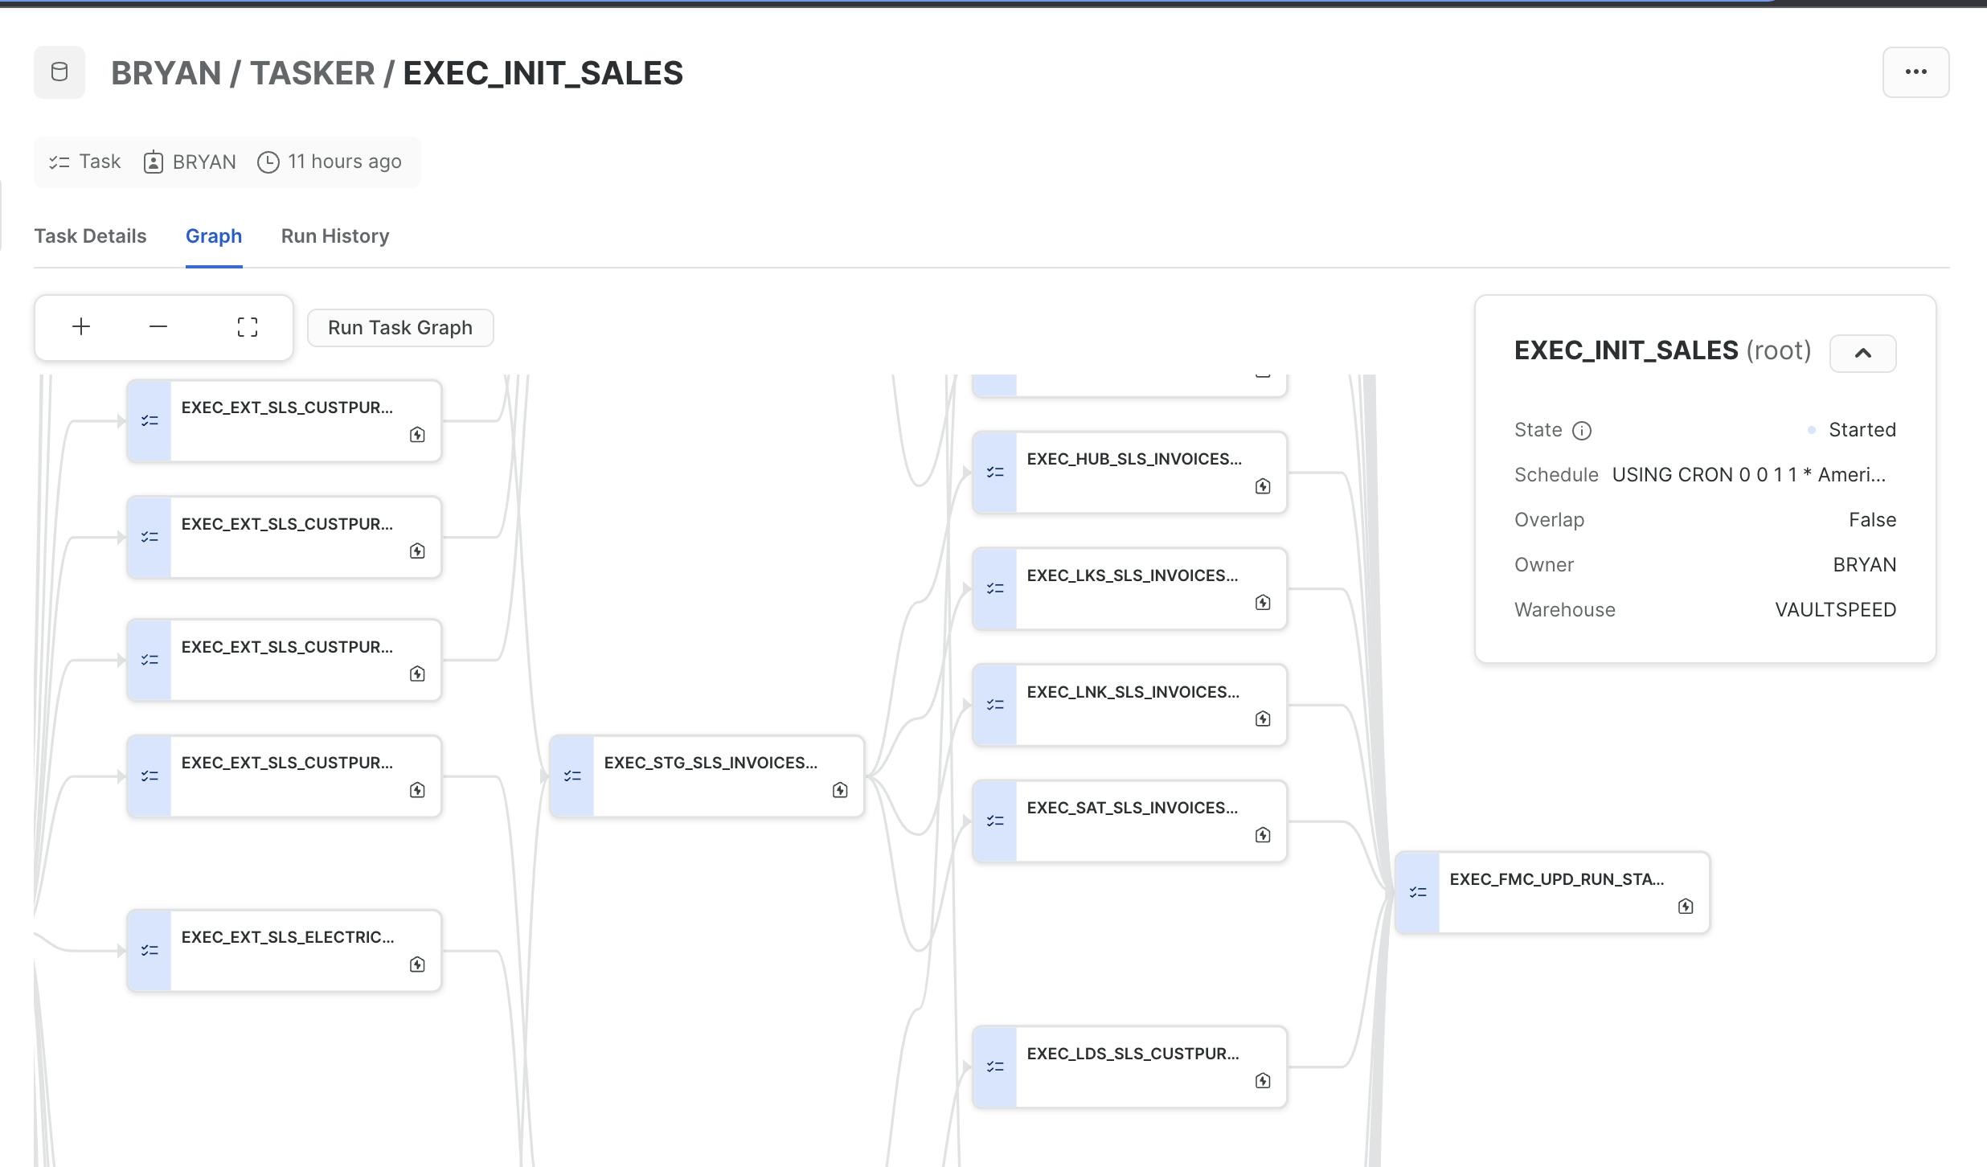This screenshot has height=1167, width=1987.
Task: Click task icon of EXEC_LDS_SLS_CUSTPUR node
Action: coord(995,1067)
